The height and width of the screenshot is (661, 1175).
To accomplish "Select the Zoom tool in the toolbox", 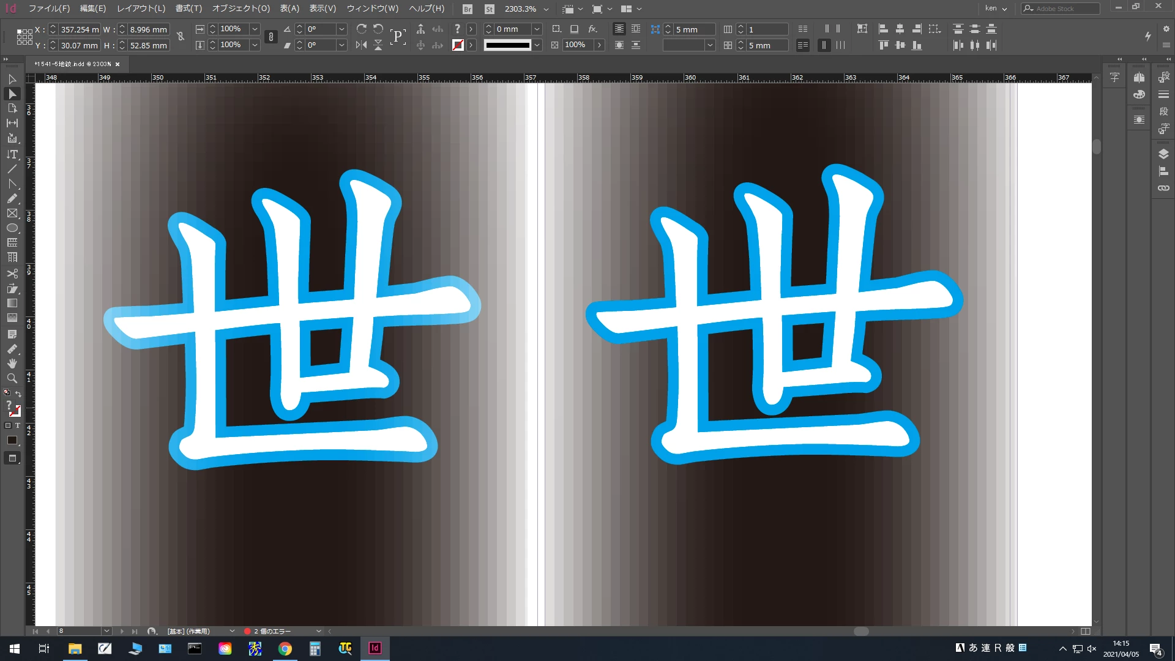I will click(x=12, y=378).
